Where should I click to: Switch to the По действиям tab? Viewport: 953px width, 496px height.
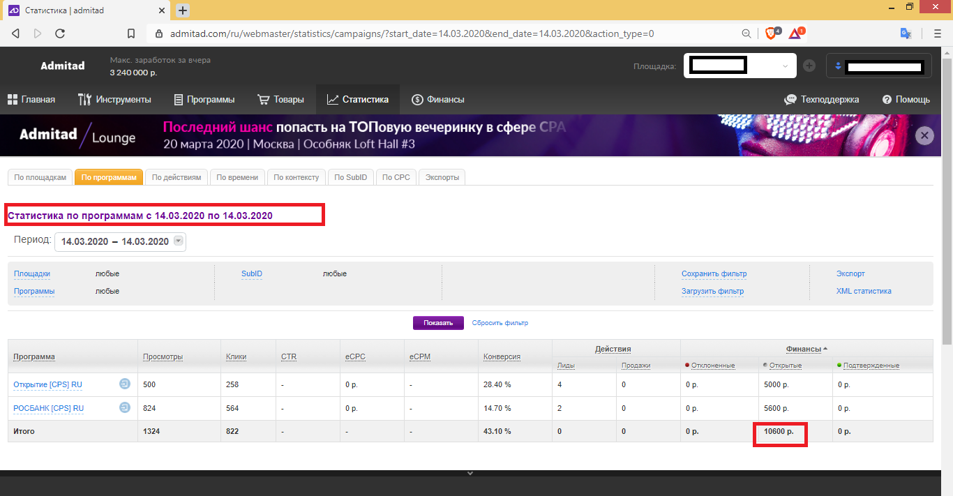coord(177,177)
